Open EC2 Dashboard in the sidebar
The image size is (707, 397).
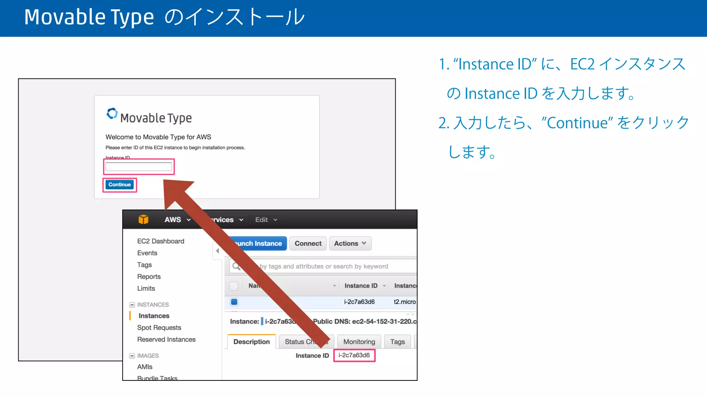161,241
